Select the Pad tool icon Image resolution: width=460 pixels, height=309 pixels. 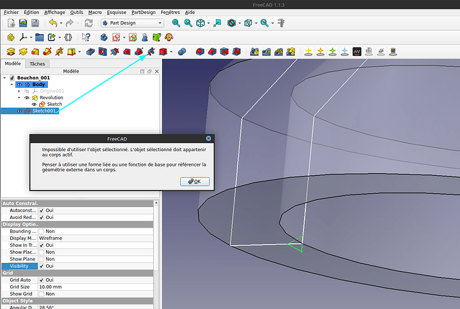pyautogui.click(x=11, y=52)
